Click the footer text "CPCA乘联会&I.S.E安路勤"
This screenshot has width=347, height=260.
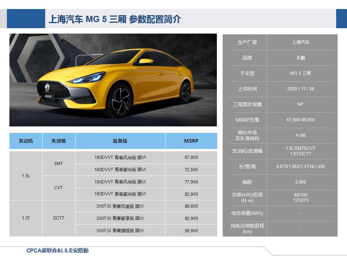[57, 251]
